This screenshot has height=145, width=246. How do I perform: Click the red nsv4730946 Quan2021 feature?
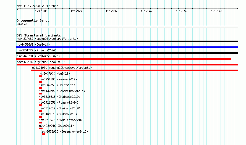41,128
